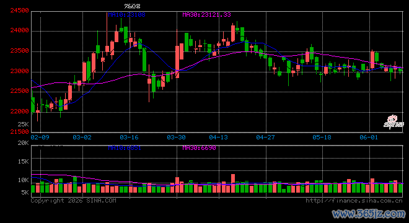Click the MA10:6851 volume indicator
Viewport: 409px width, 223px height.
125,148
